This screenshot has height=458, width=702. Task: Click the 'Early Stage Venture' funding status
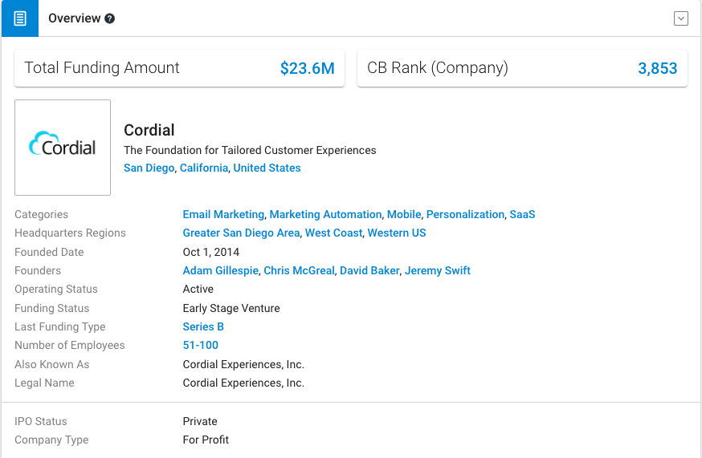tap(231, 308)
